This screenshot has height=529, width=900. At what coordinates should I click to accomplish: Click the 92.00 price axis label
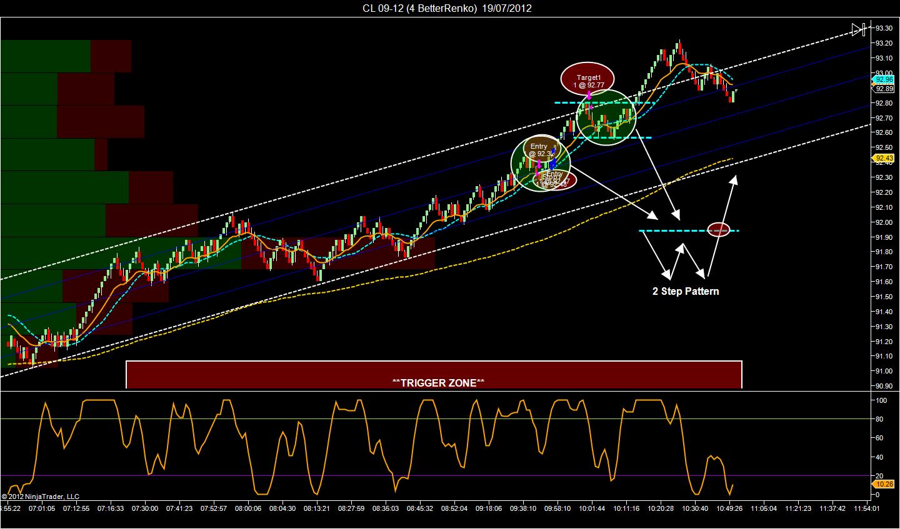coord(884,222)
